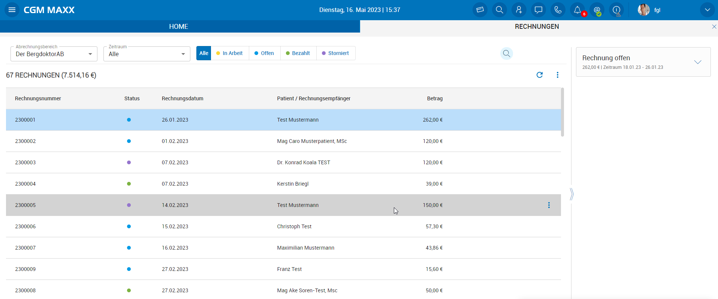Screen dimensions: 718x299
Task: Click patient Mag Ake Soren-Test, Msc
Action: (x=307, y=290)
